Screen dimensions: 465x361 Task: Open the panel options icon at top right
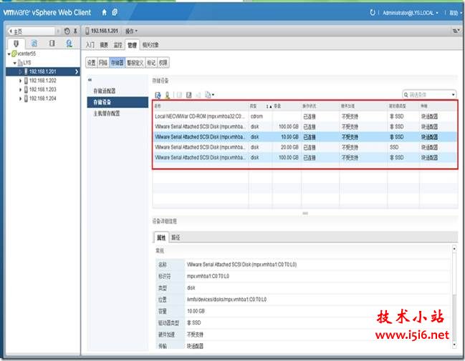pos(456,31)
